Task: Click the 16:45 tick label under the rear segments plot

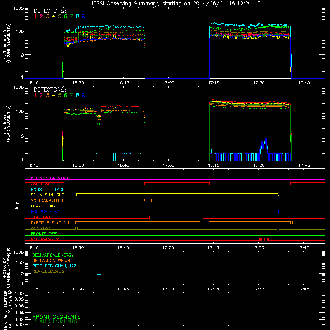Action: coord(123,165)
